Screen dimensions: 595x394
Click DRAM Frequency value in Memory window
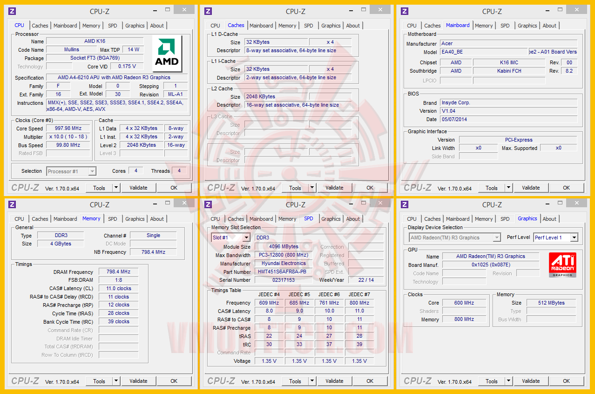(x=118, y=272)
